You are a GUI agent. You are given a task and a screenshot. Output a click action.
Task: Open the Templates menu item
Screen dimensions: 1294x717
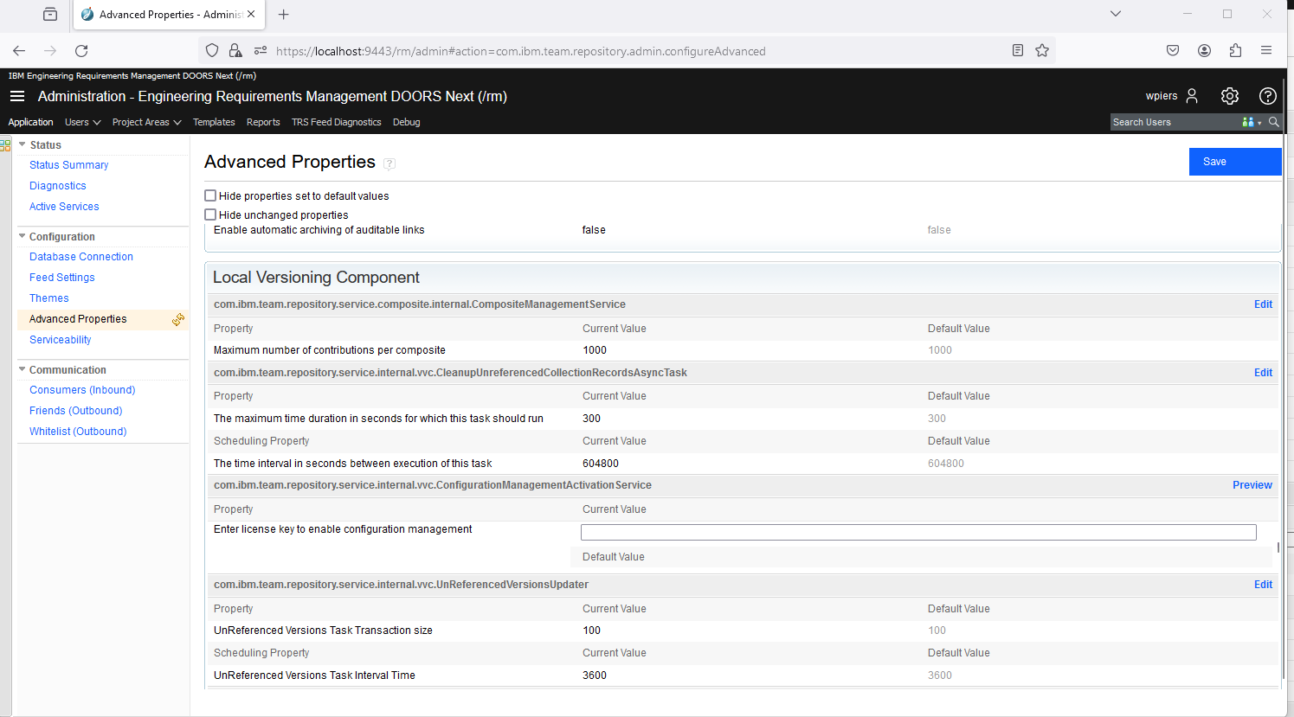tap(214, 123)
